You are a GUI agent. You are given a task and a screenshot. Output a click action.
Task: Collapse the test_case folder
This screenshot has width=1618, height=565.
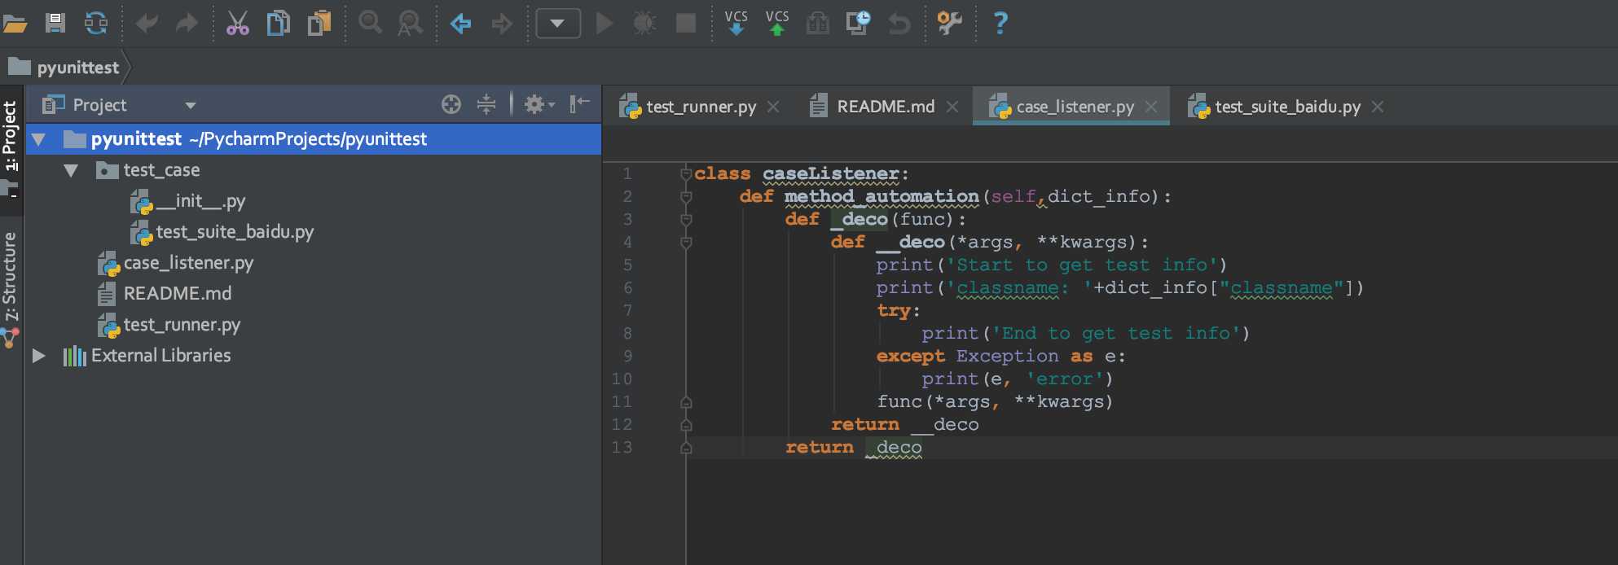pyautogui.click(x=71, y=171)
